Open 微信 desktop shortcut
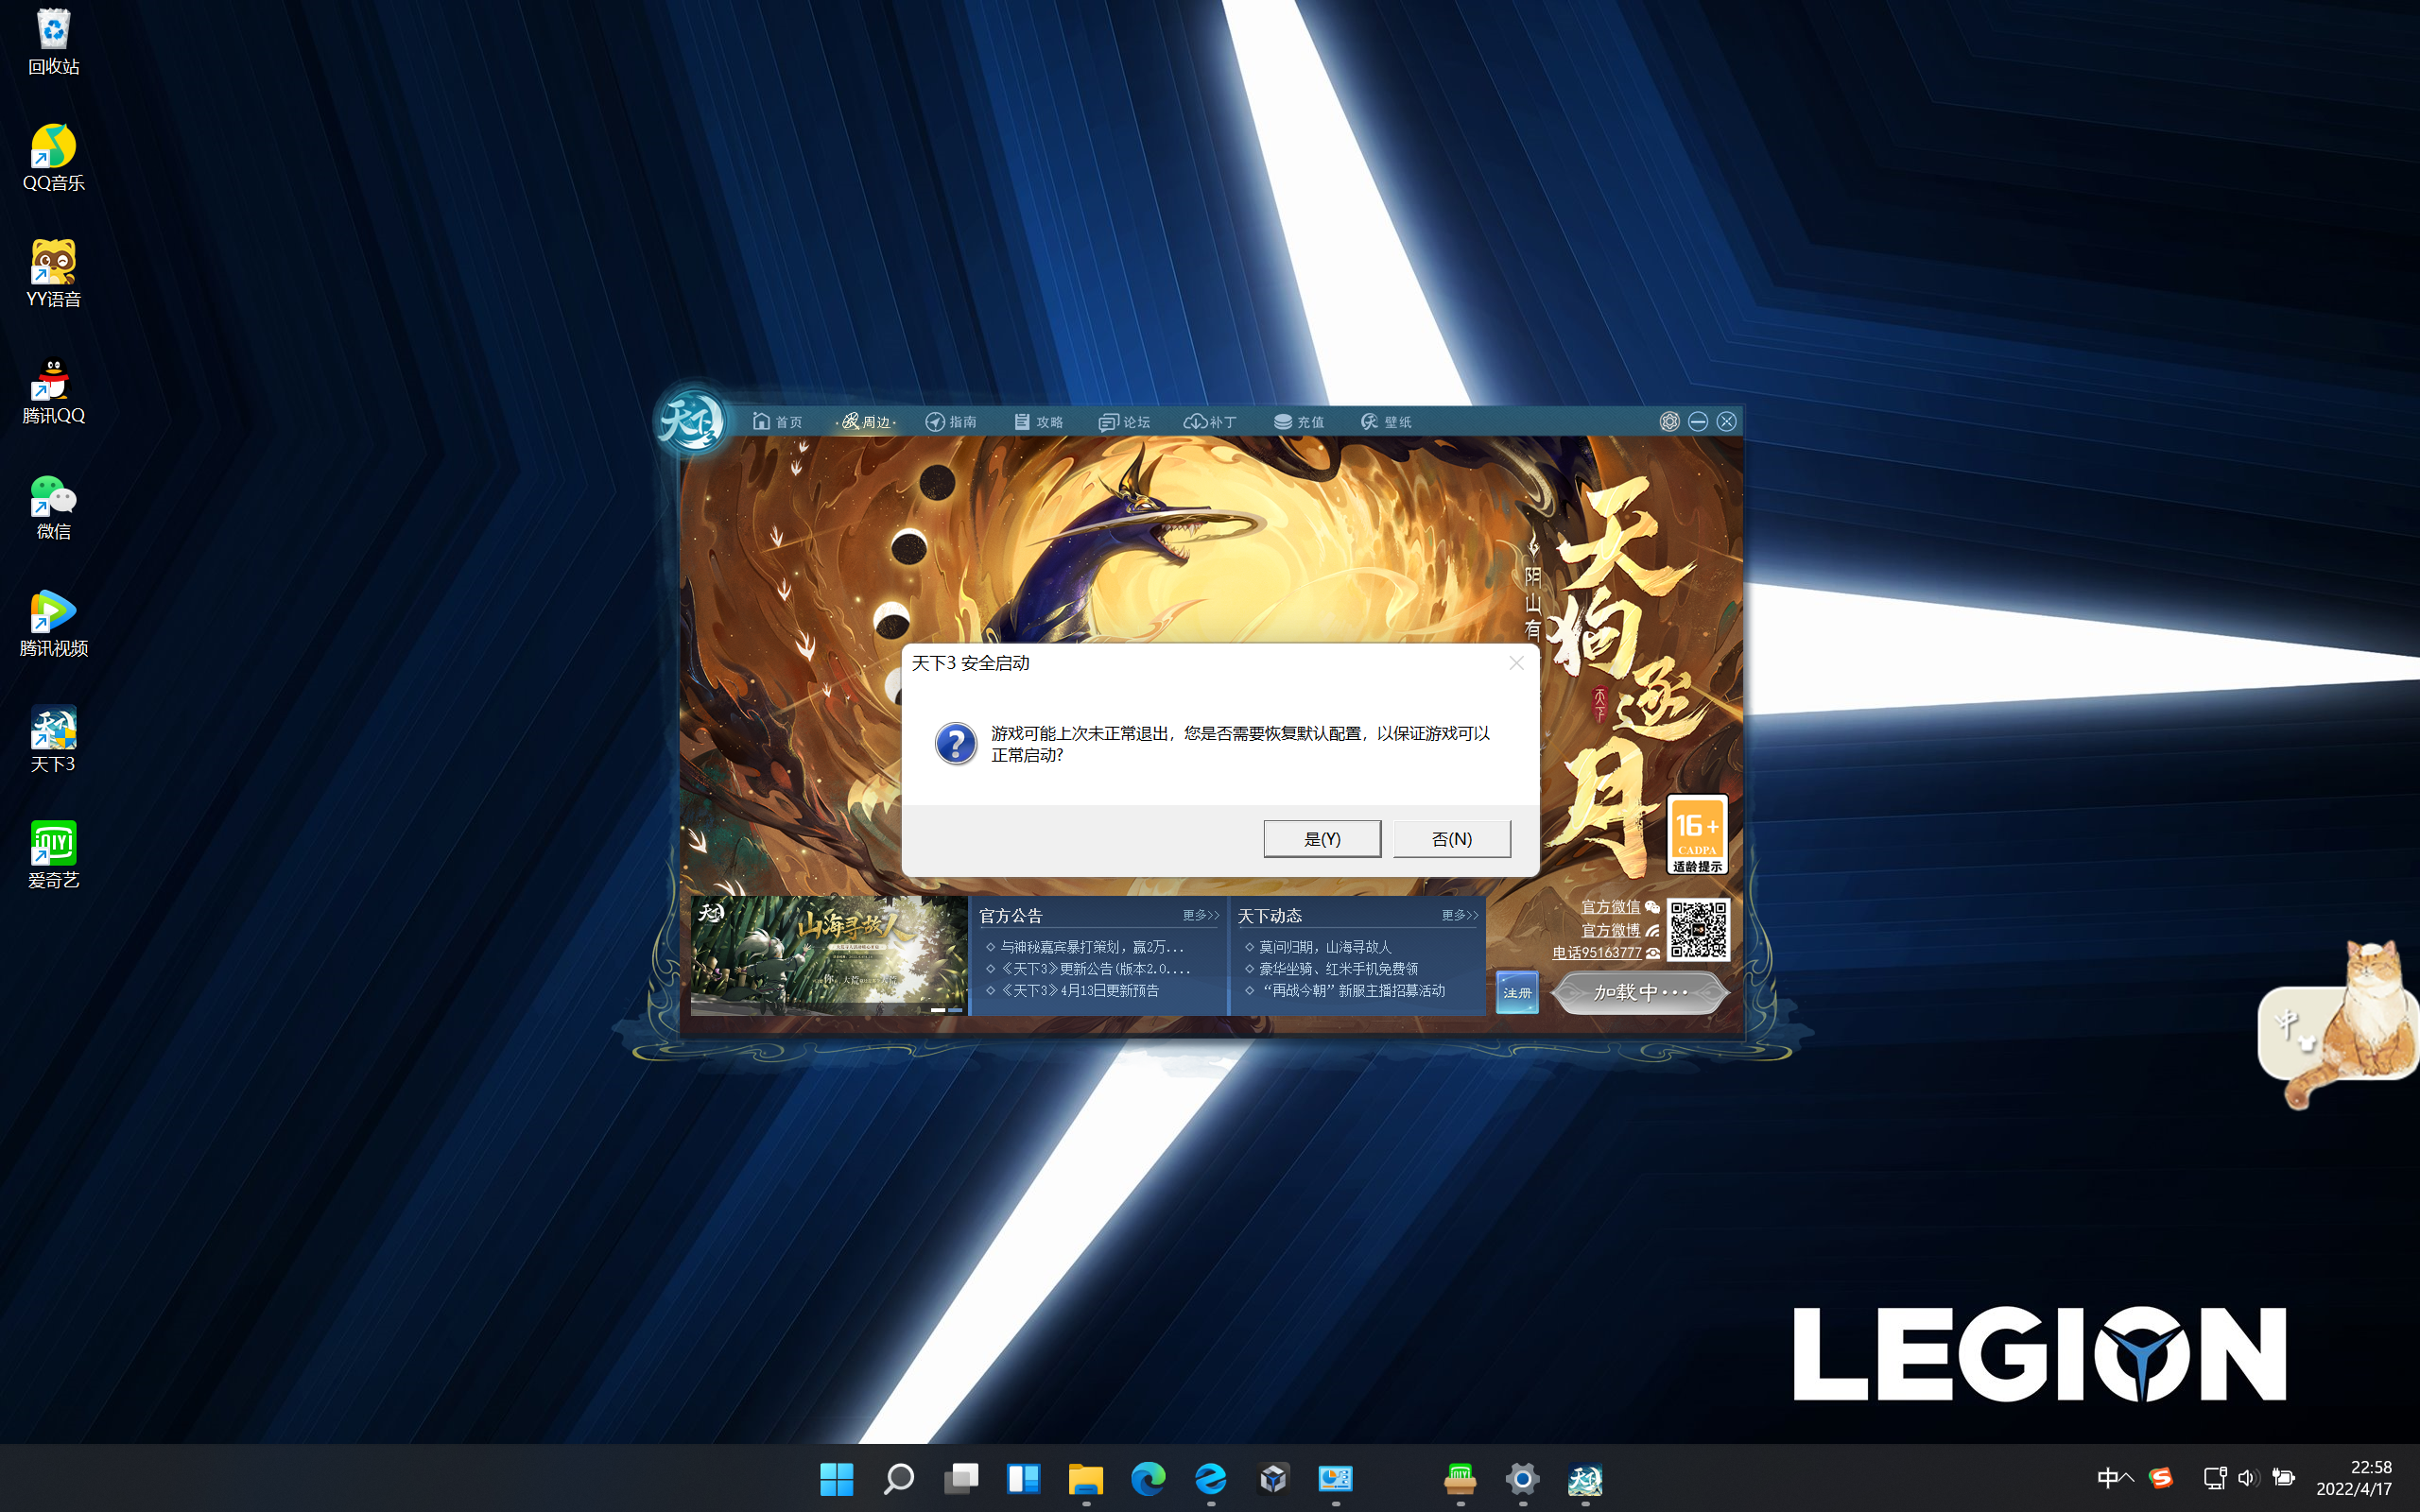This screenshot has height=1512, width=2420. pos(53,507)
